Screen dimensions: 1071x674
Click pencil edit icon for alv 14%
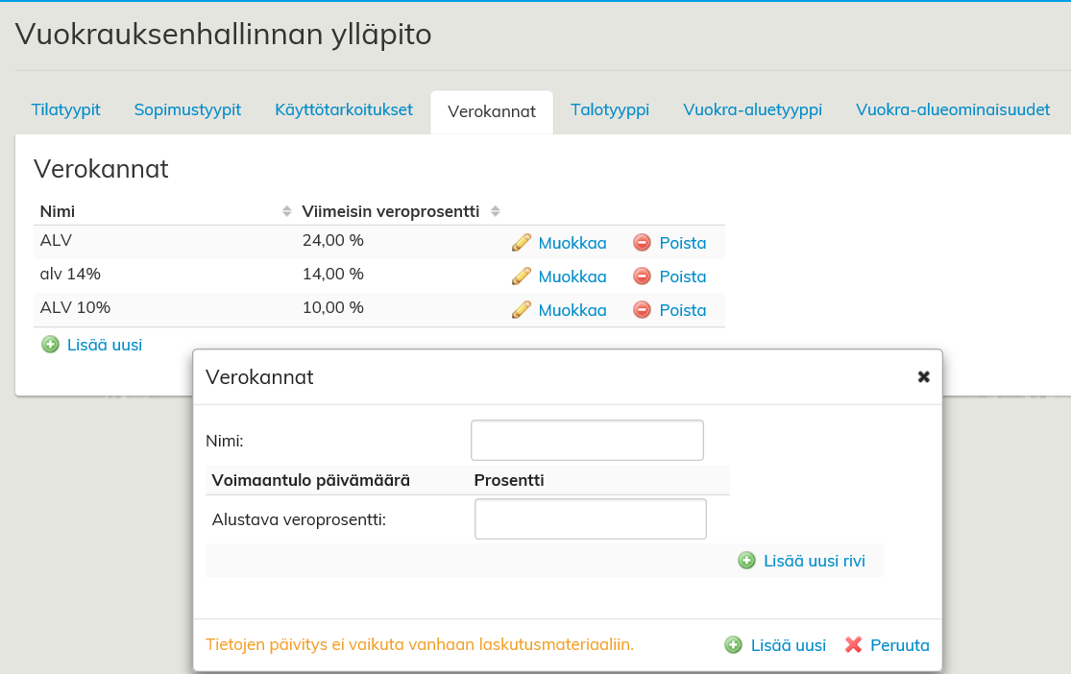(522, 277)
